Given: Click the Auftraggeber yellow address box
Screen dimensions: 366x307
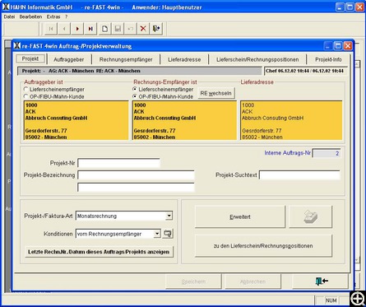Looking at the screenshot, I should (x=76, y=120).
